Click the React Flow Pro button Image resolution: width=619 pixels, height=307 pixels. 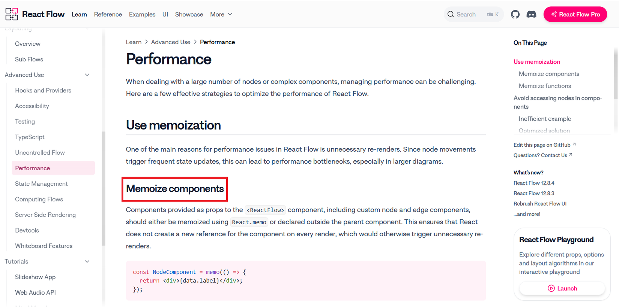click(x=575, y=14)
